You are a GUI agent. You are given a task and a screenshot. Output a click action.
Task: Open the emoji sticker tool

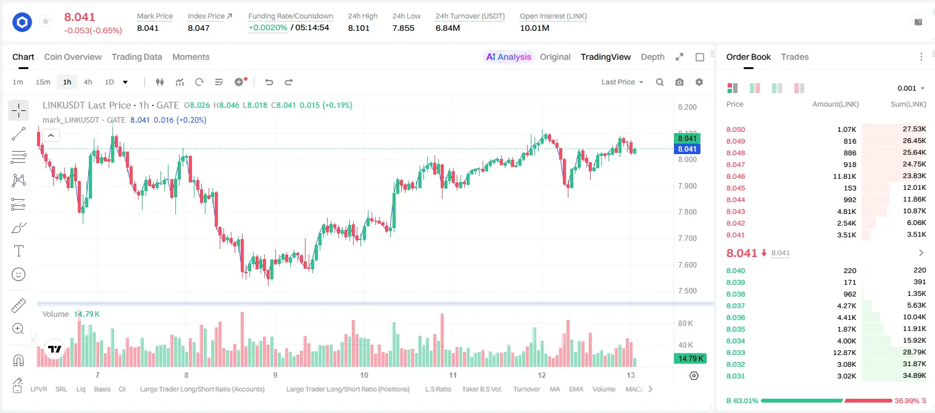pyautogui.click(x=19, y=274)
